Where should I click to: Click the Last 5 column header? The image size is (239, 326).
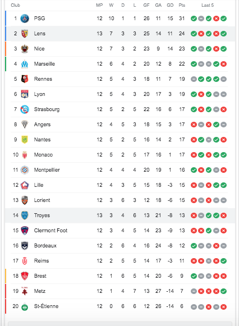(x=208, y=5)
